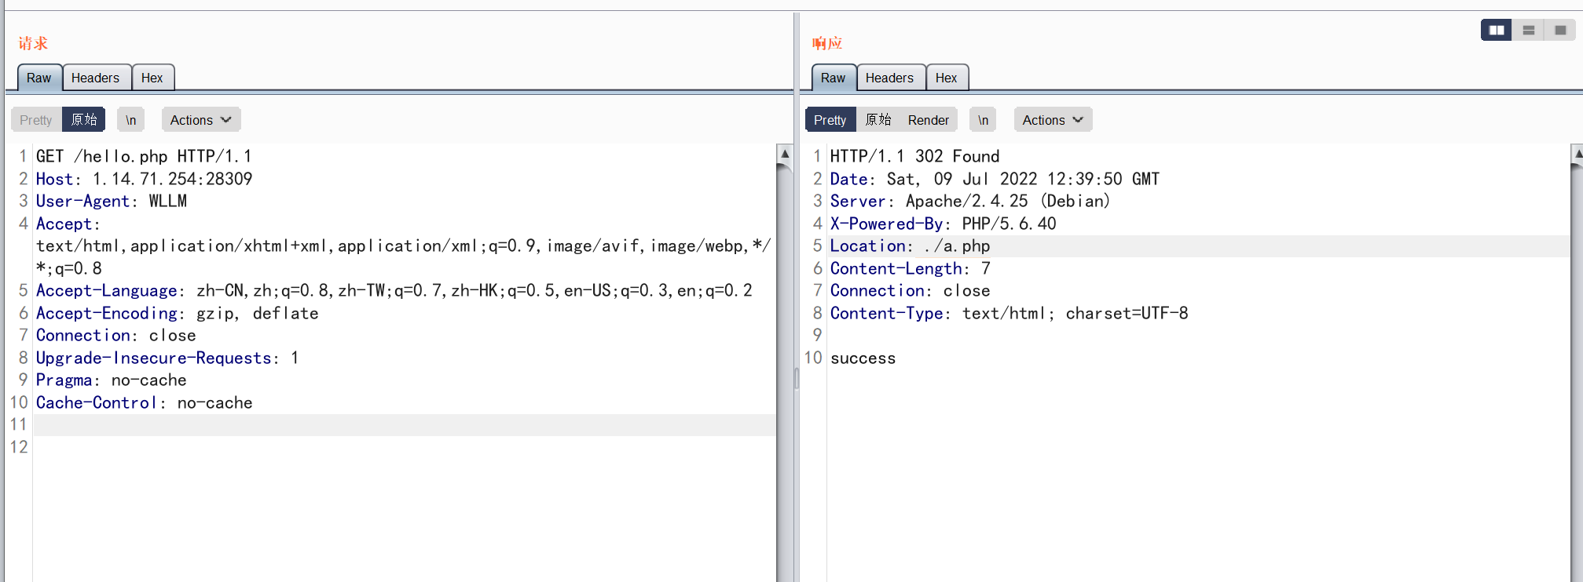This screenshot has height=582, width=1583.
Task: Click the Accept value text/html line
Action: pos(404,246)
